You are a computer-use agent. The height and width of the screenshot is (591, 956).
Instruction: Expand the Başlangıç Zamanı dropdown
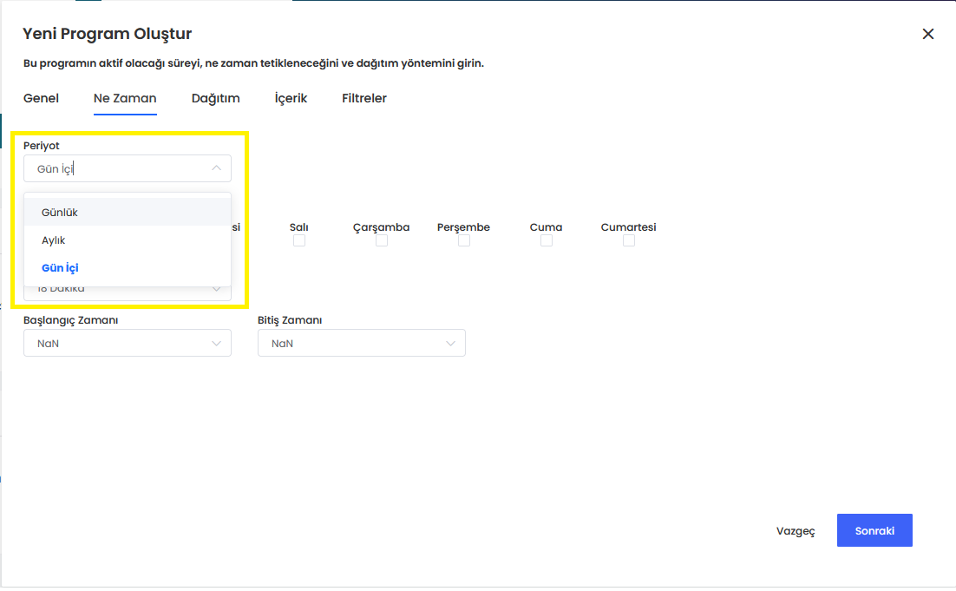[128, 344]
